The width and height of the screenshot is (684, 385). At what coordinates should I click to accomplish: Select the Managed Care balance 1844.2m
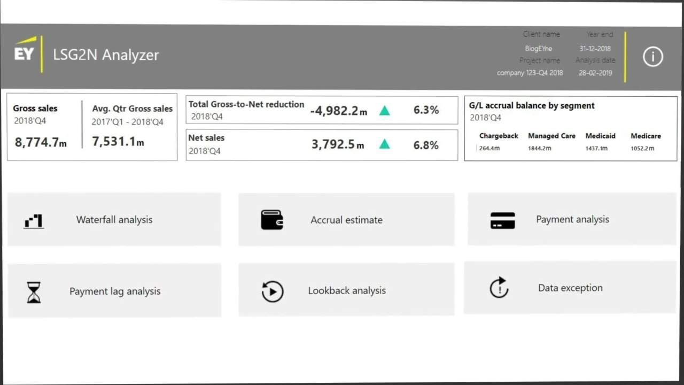click(x=540, y=148)
